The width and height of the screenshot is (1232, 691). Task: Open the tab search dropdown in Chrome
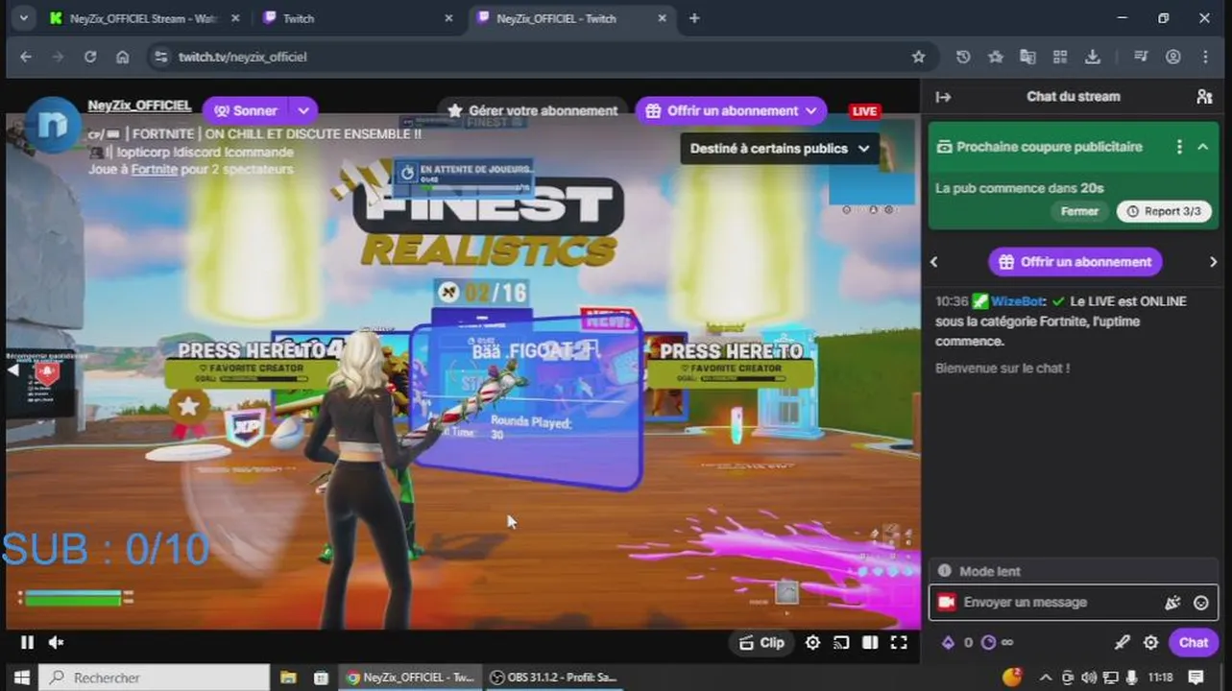23,18
